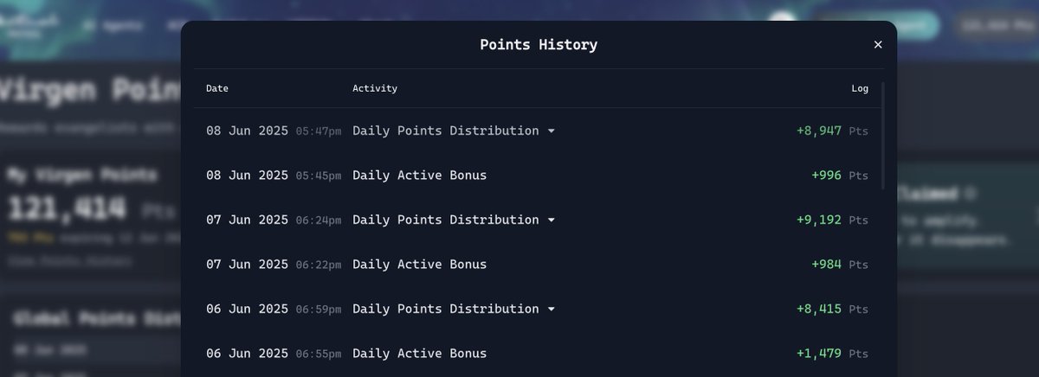Expand the 07 Jun Daily Points Distribution caret

(x=551, y=220)
